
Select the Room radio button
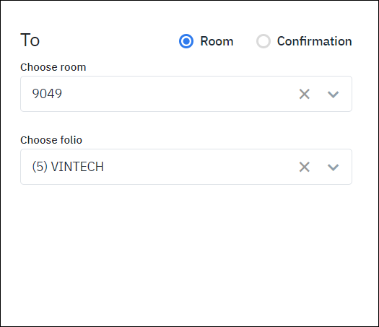[186, 41]
